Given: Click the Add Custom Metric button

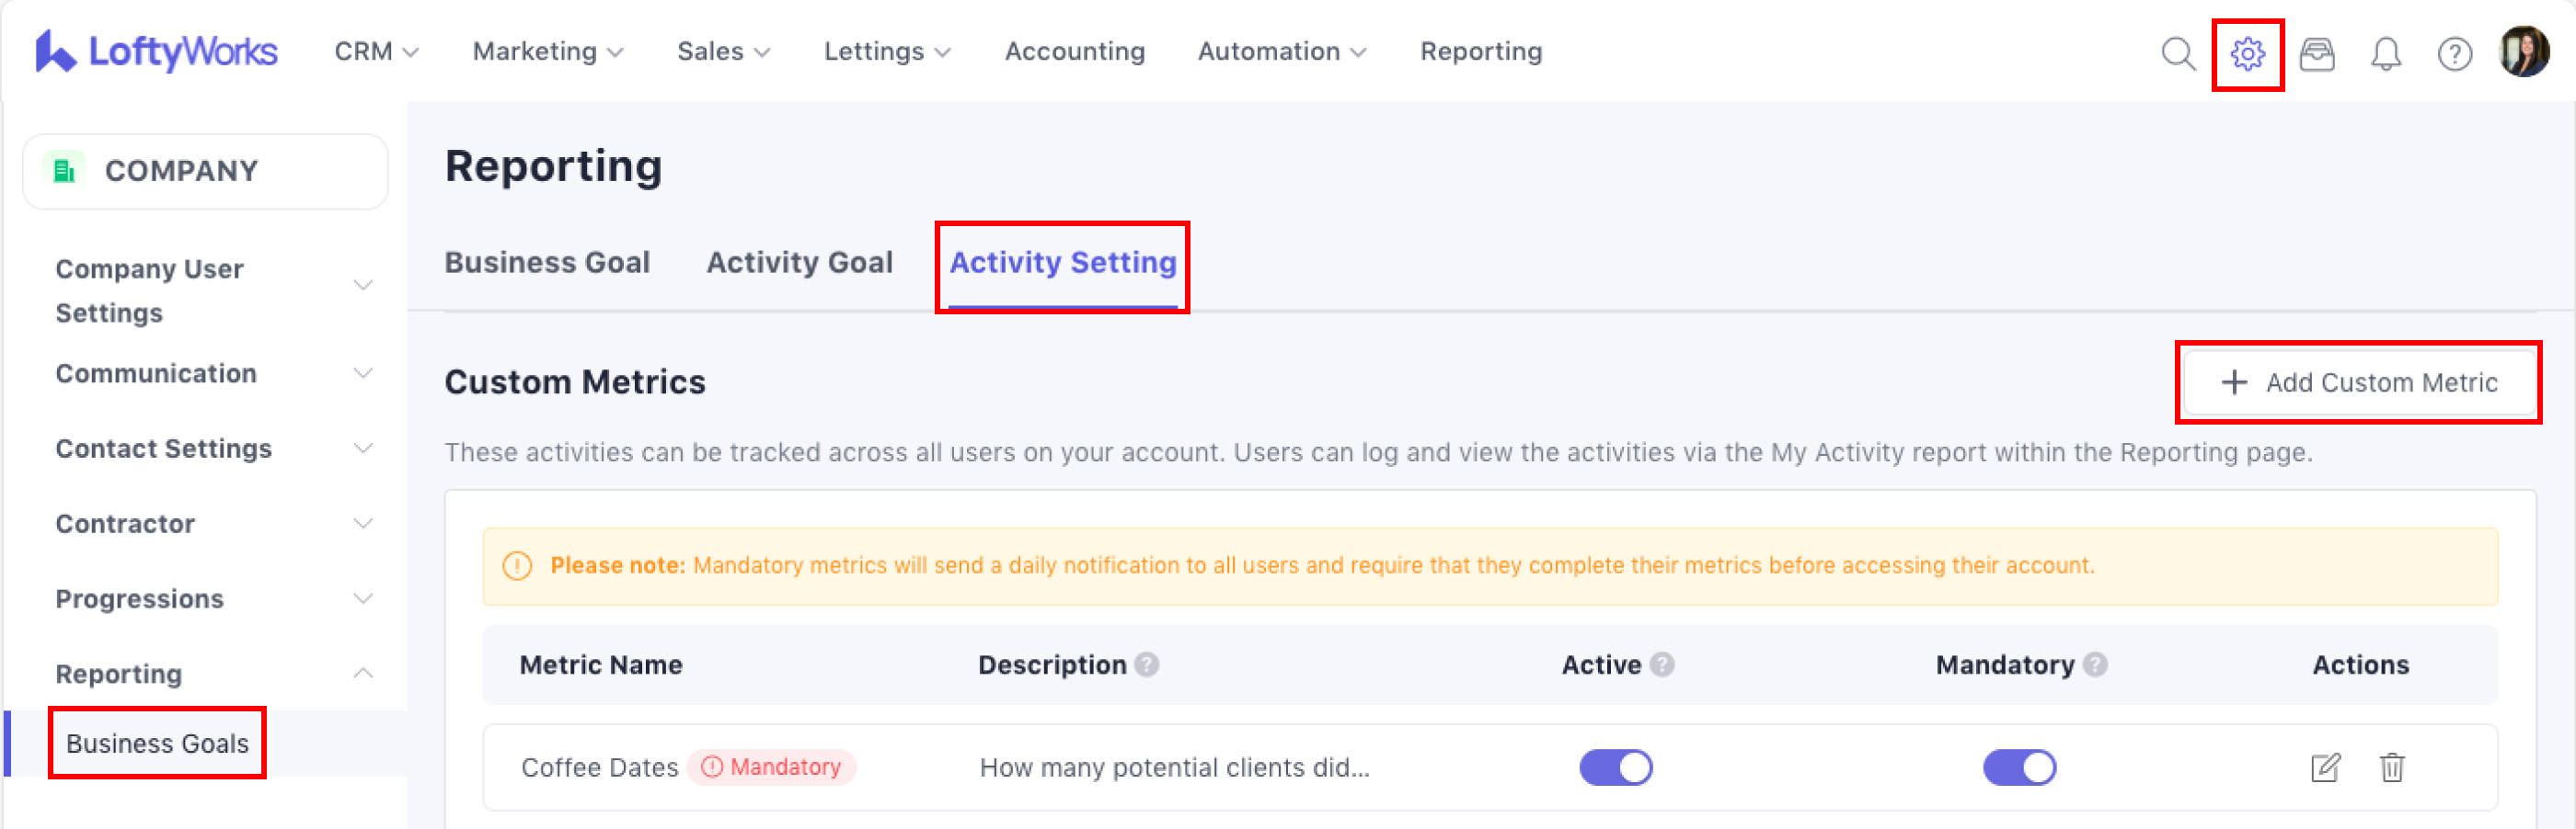Looking at the screenshot, I should point(2358,382).
